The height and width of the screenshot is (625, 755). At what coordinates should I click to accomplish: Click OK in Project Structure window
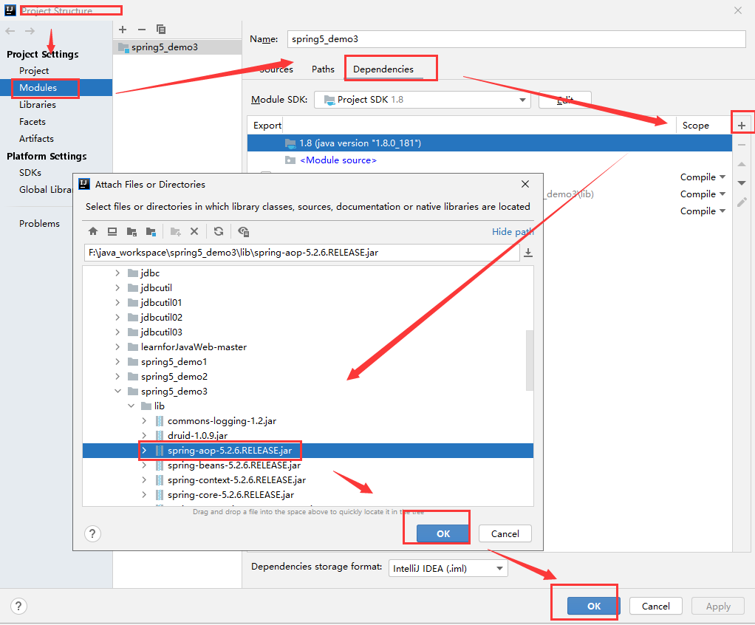594,607
